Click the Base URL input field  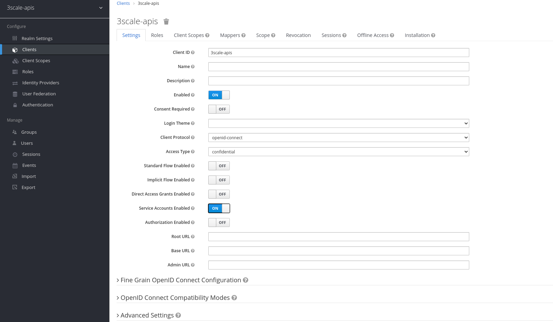tap(339, 251)
